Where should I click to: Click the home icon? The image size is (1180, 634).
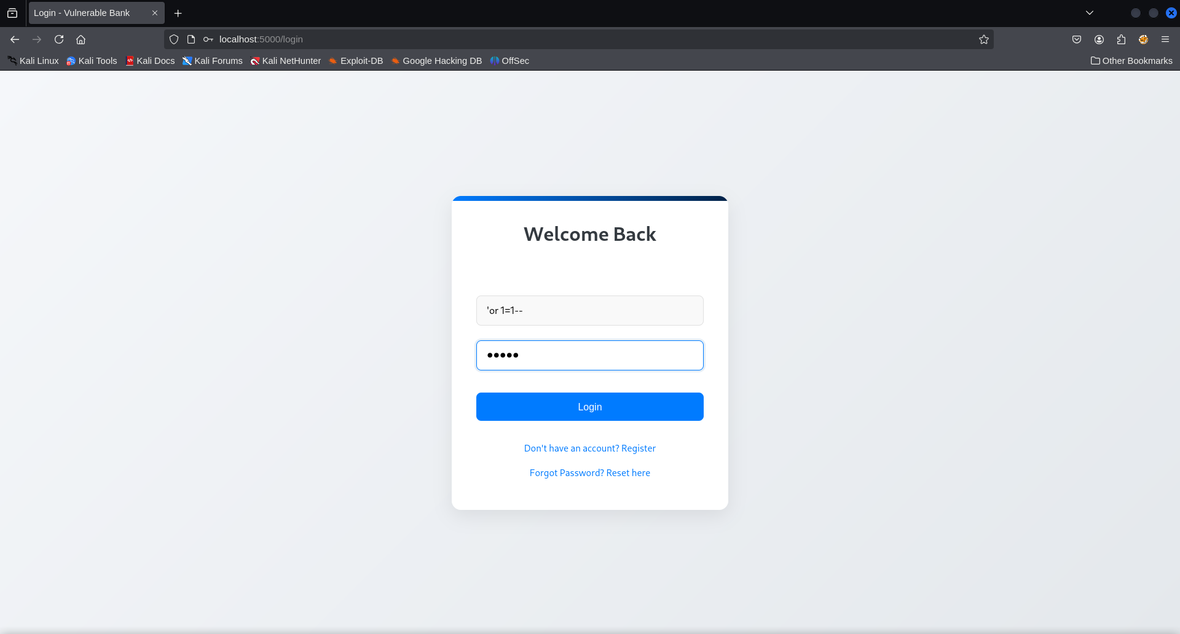tap(81, 39)
